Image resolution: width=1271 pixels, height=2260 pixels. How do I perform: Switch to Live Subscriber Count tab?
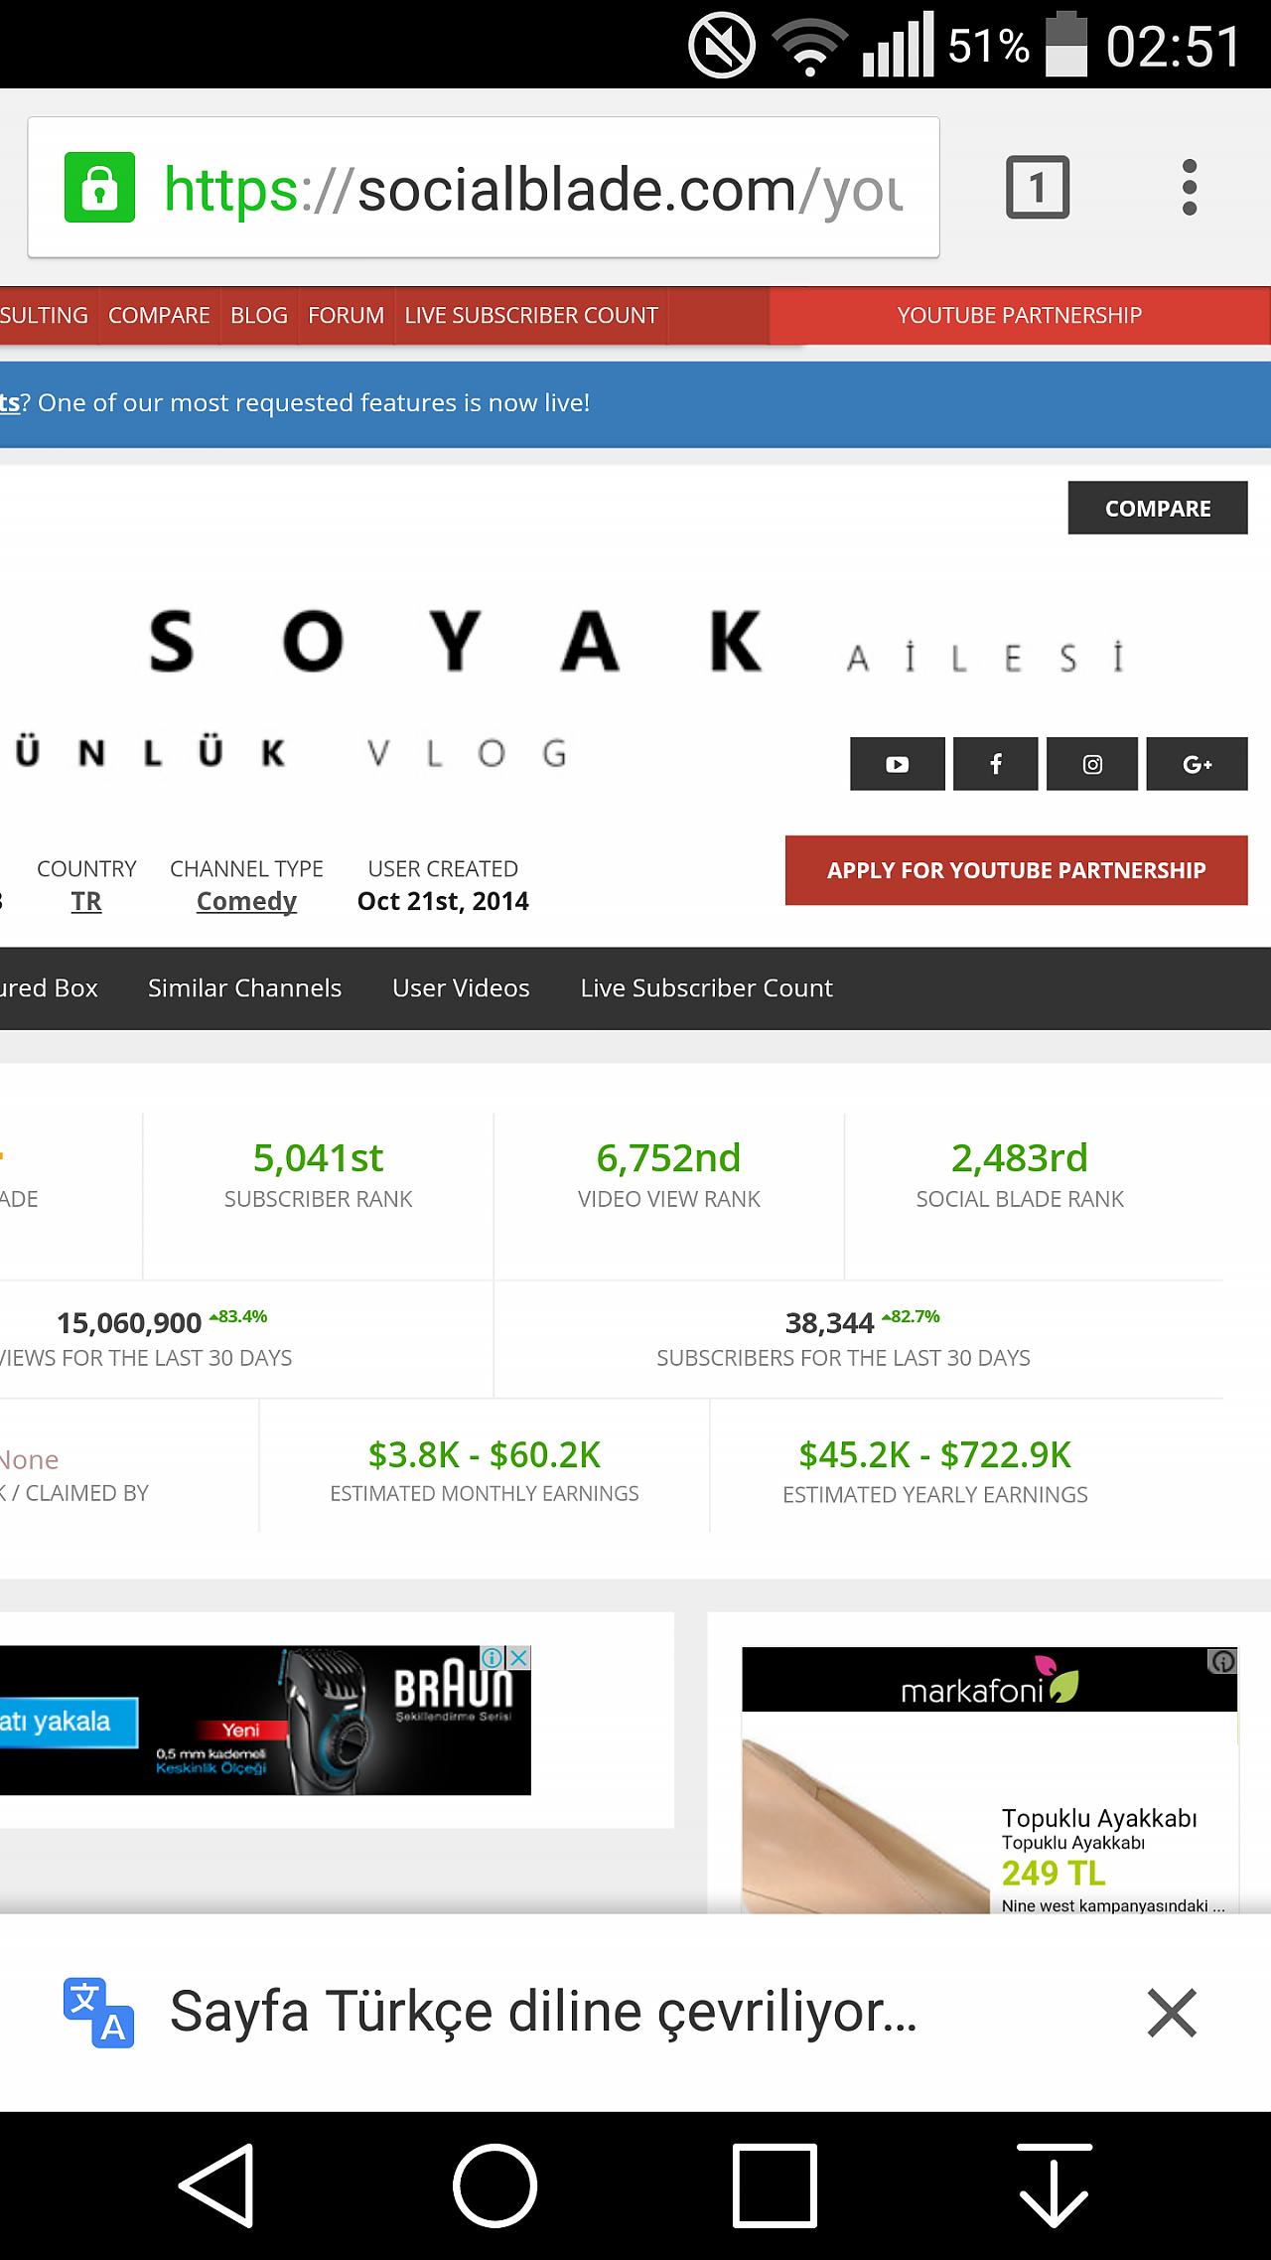(707, 988)
